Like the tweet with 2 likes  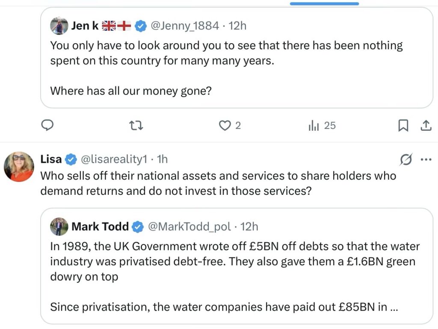[225, 125]
